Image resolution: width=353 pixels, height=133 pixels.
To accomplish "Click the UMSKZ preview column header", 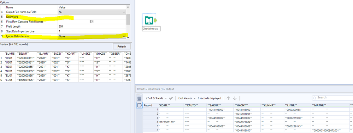I will 86,54.
